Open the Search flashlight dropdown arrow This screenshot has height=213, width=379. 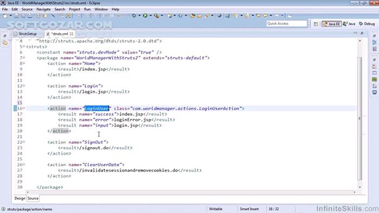tap(212, 16)
